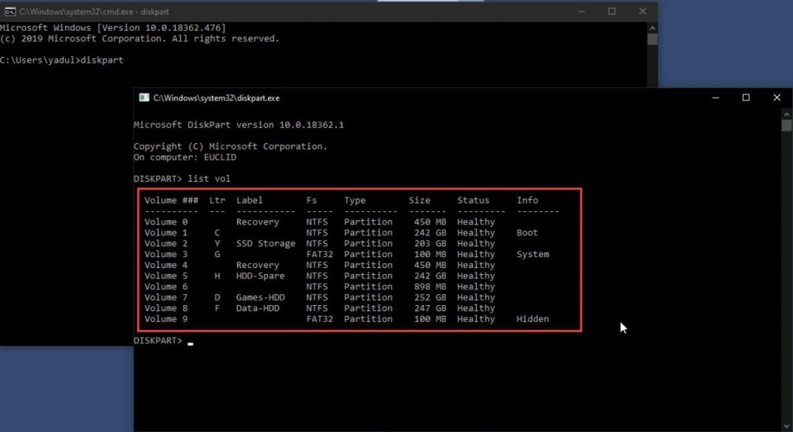Click 'FAT32' file system of Volume 9
This screenshot has height=432, width=793.
tap(320, 319)
